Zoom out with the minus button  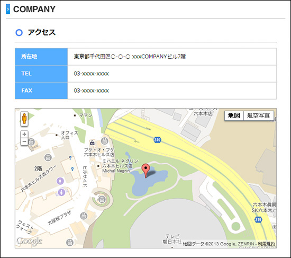pyautogui.click(x=24, y=141)
